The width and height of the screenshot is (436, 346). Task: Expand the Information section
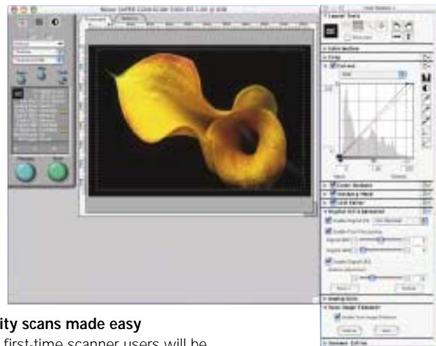(325, 48)
